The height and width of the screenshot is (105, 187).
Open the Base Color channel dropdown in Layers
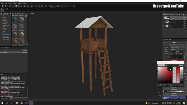pos(166,14)
